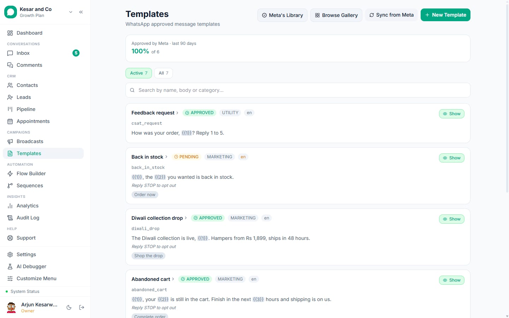This screenshot has width=509, height=318.
Task: Click the APPROVED badge on Diwali collection drop
Action: (x=208, y=218)
